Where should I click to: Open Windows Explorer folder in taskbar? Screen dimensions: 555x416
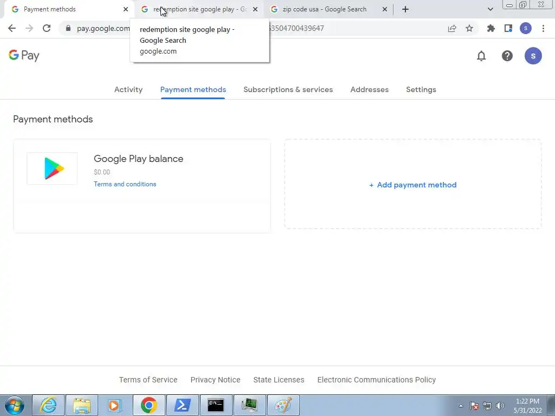82,405
